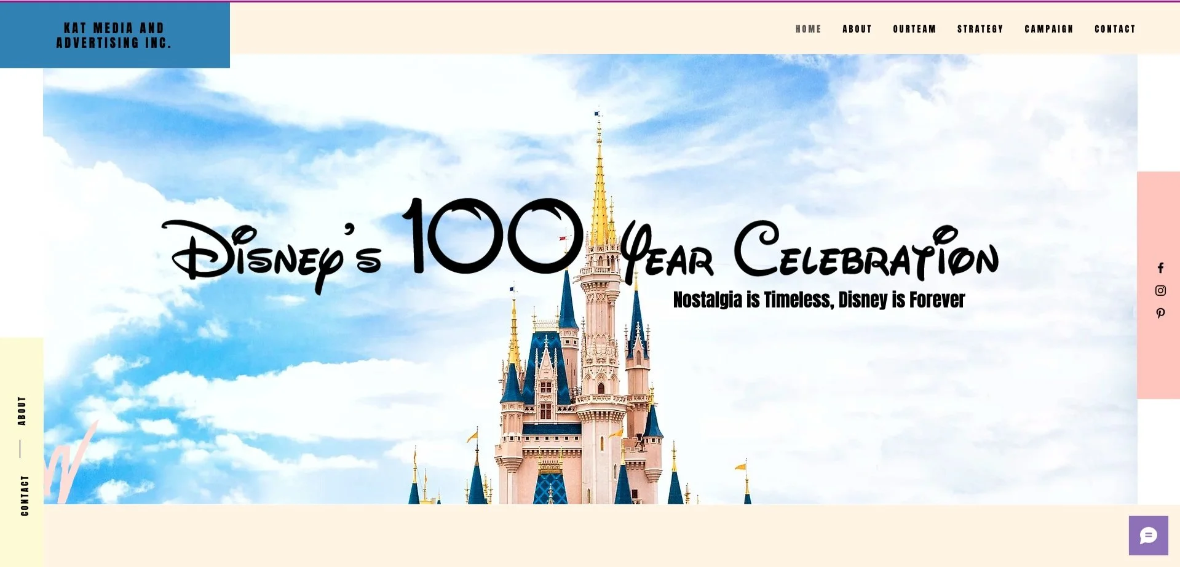Open the Pinterest social link
Image resolution: width=1180 pixels, height=567 pixels.
tap(1160, 313)
